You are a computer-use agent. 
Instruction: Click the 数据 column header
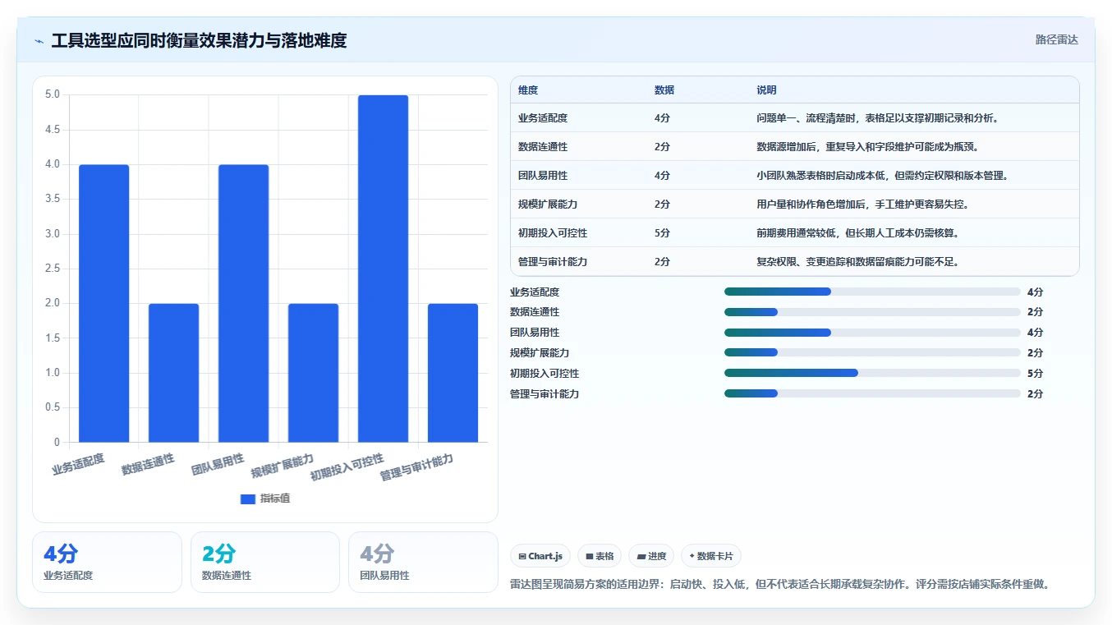coord(664,90)
